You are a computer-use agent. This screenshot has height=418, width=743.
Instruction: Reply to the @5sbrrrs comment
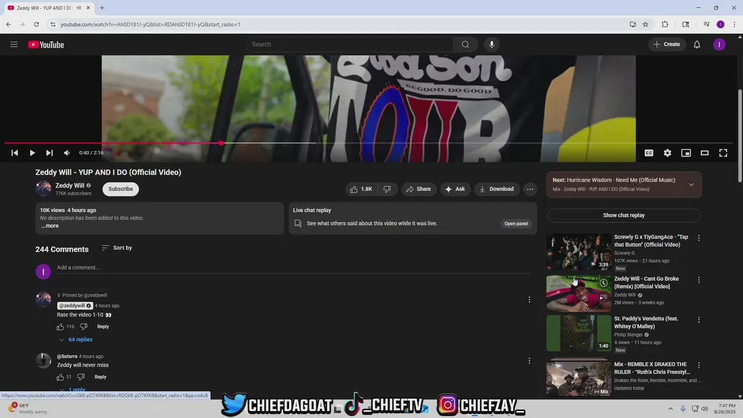point(100,377)
